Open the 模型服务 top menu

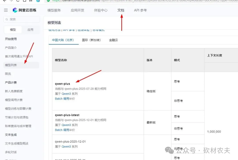click(54, 10)
